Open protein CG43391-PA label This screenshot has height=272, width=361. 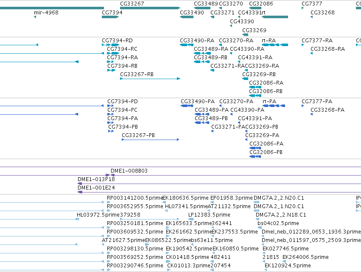pos(255,119)
